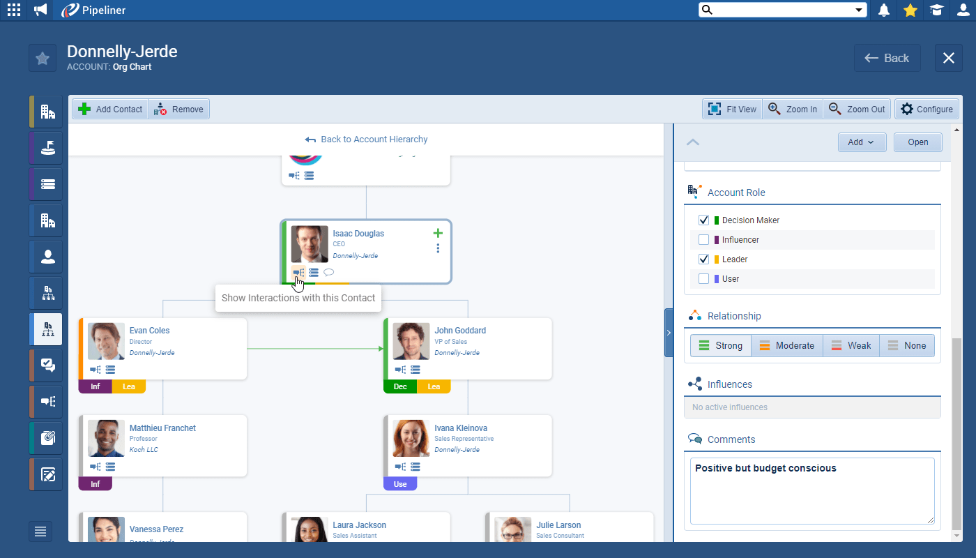The image size is (976, 558).
Task: Expand the global search dropdown arrow
Action: coord(859,10)
